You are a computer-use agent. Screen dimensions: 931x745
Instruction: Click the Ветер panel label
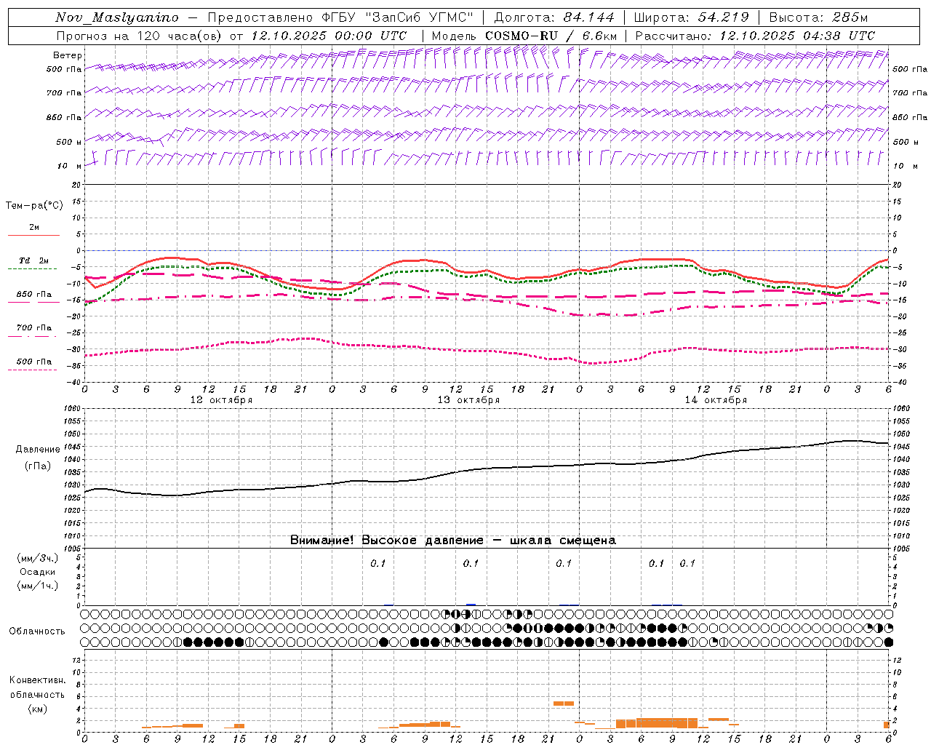coord(68,55)
